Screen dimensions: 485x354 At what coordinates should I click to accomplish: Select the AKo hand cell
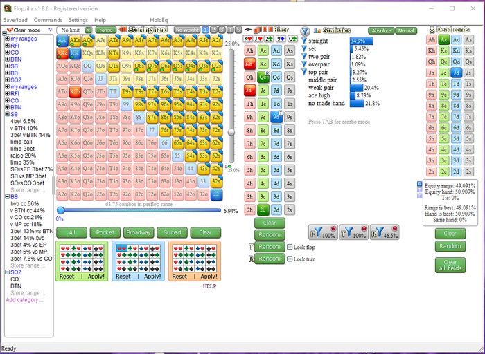(x=62, y=53)
